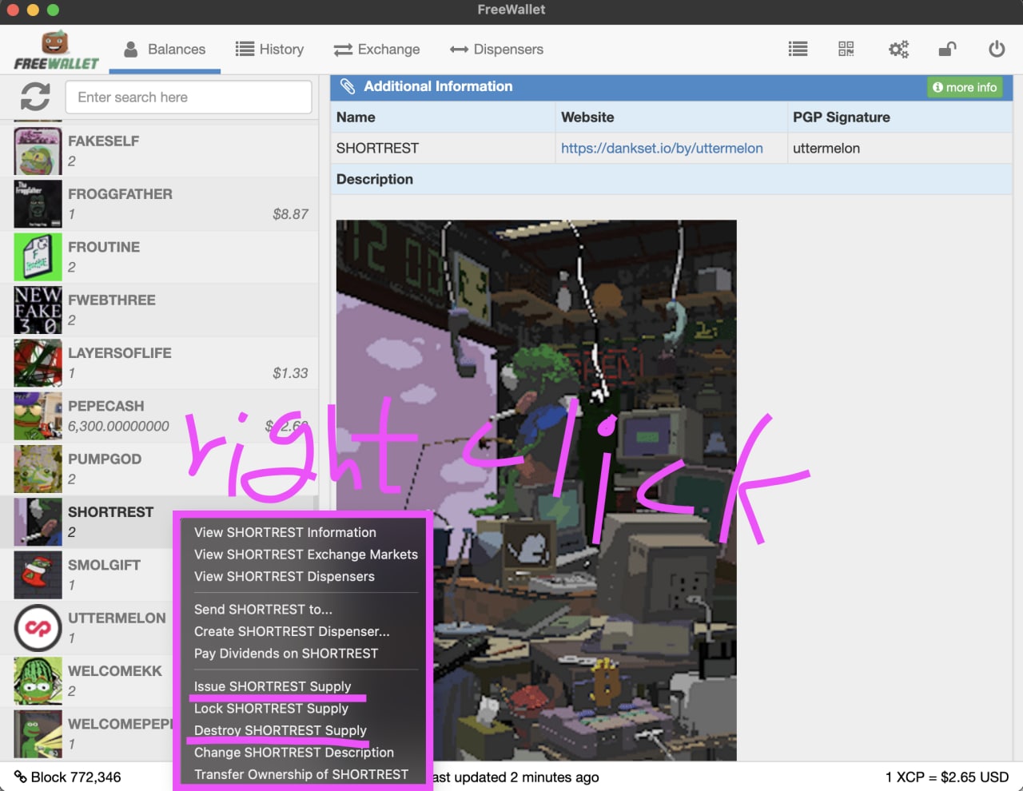1023x791 pixels.
Task: Choose Create SHORTREST Dispenser...
Action: tap(292, 631)
